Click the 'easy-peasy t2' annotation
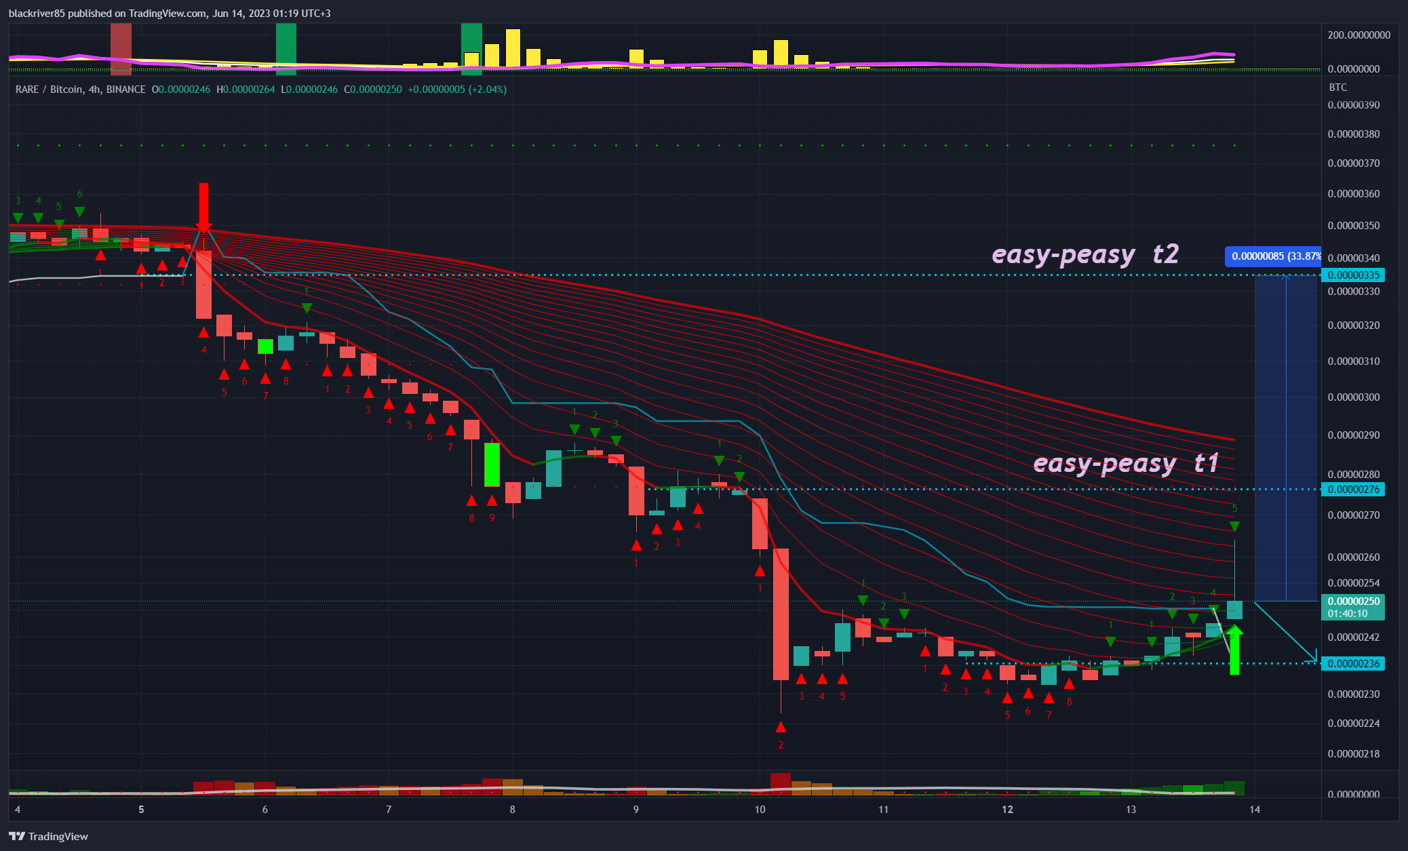The height and width of the screenshot is (851, 1408). click(1085, 254)
